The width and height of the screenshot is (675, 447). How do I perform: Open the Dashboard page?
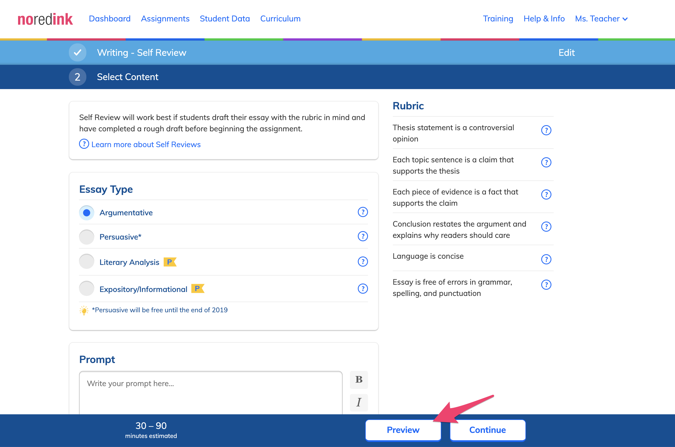[109, 19]
